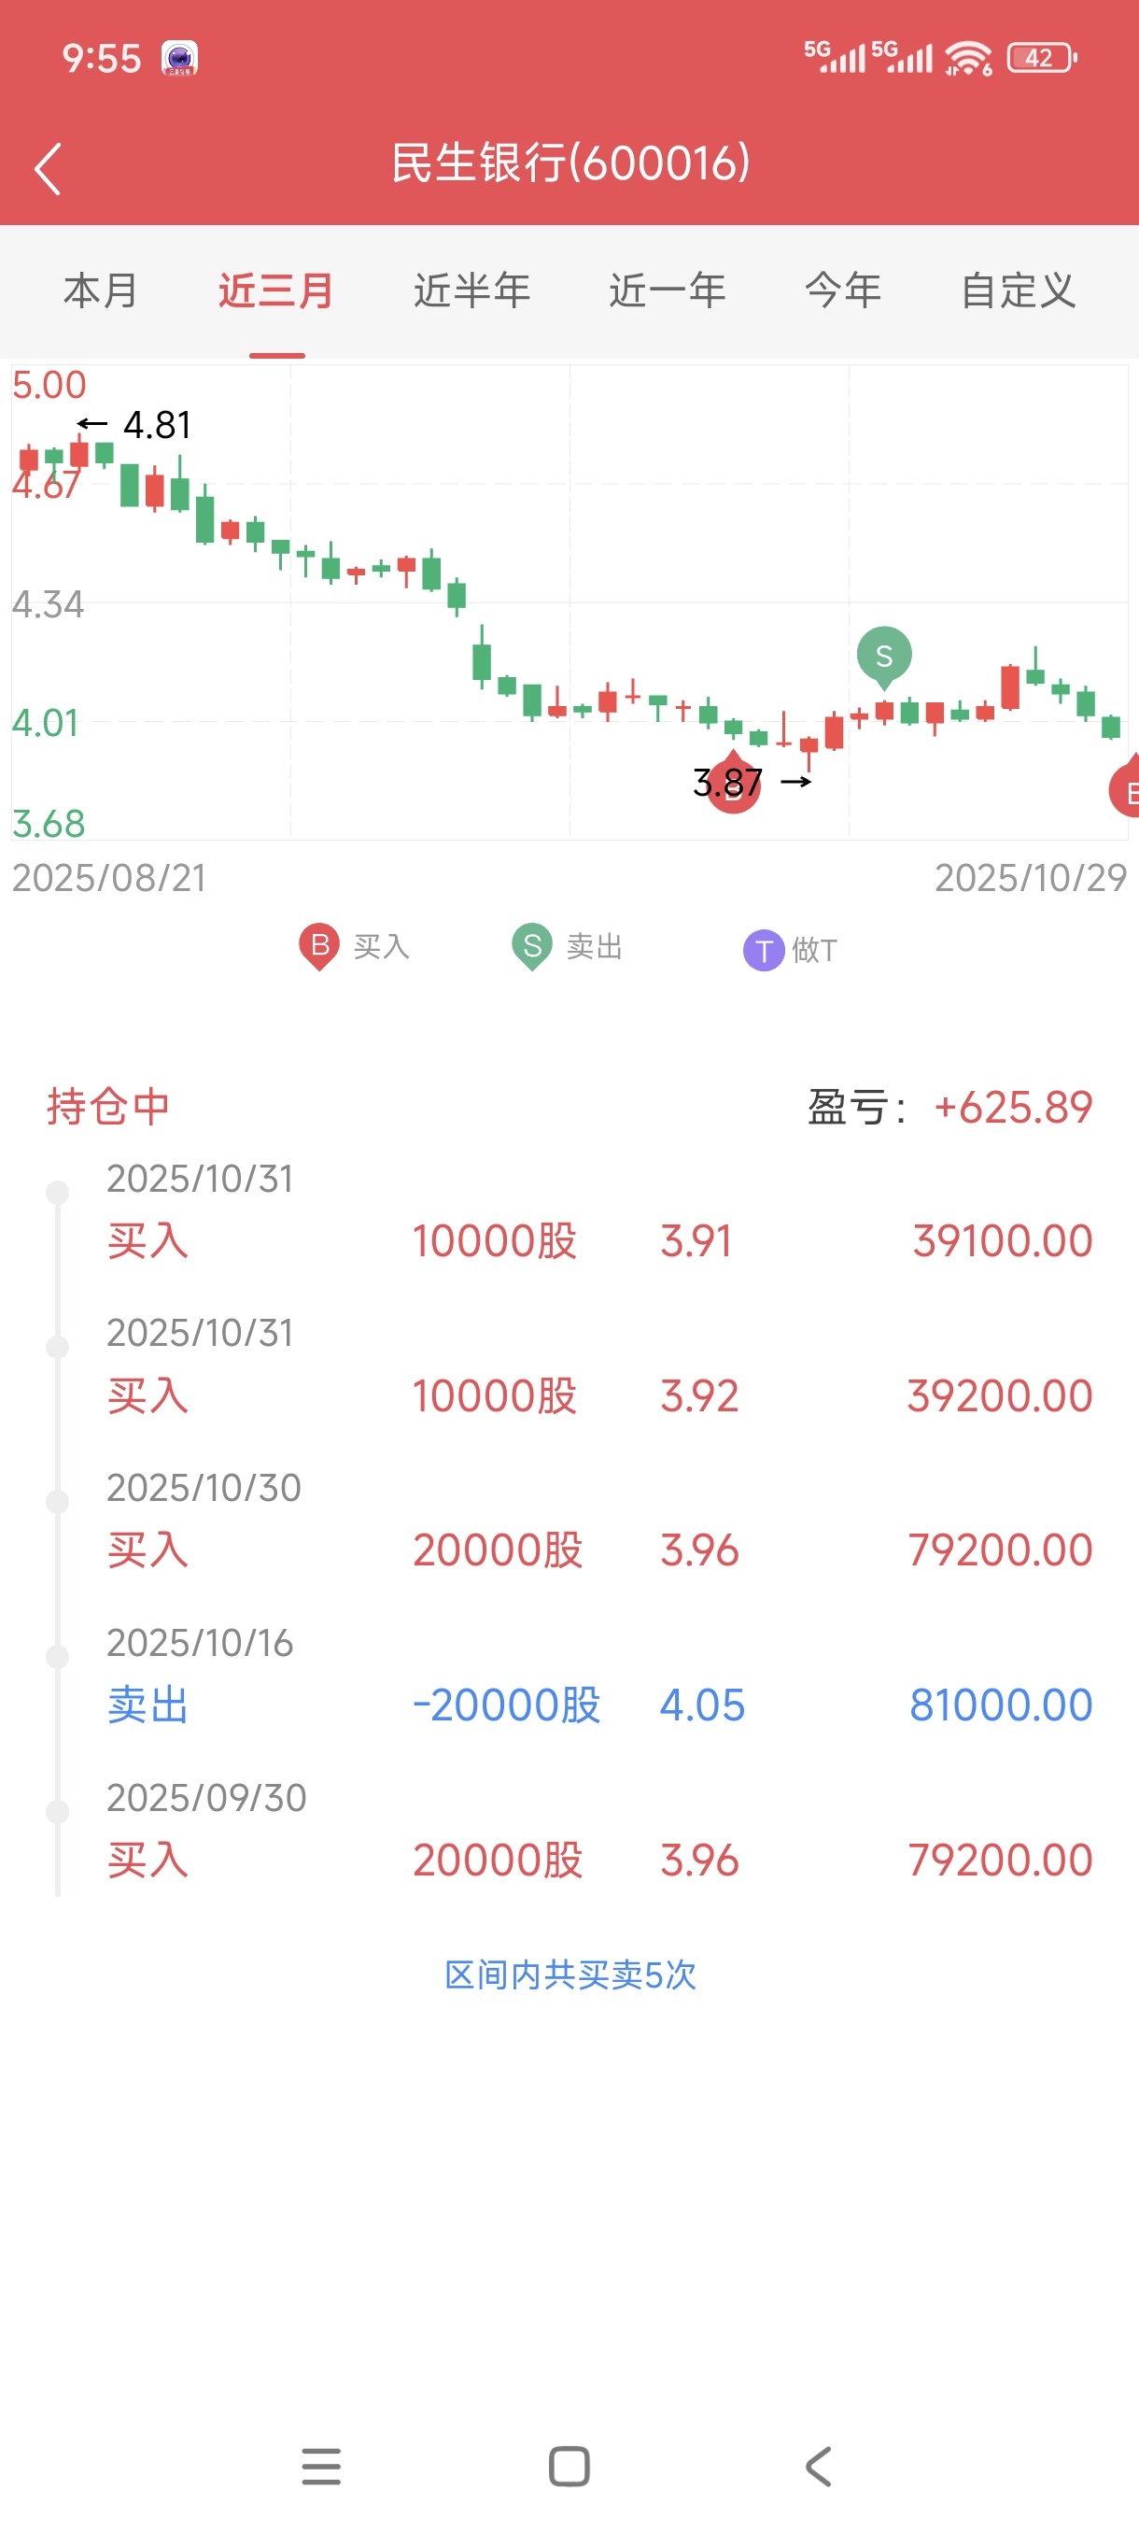Viewport: 1139px width, 2533px height.
Task: Tap the red B buy marker near 3.87
Action: [x=733, y=784]
